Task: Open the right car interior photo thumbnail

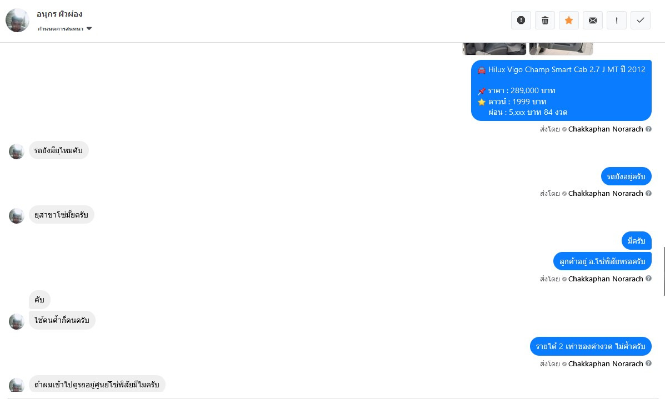Action: 561,49
